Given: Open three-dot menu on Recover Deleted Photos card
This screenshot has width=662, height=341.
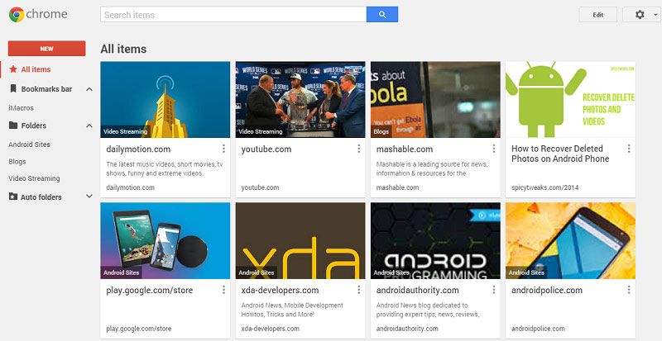Looking at the screenshot, I should point(629,149).
